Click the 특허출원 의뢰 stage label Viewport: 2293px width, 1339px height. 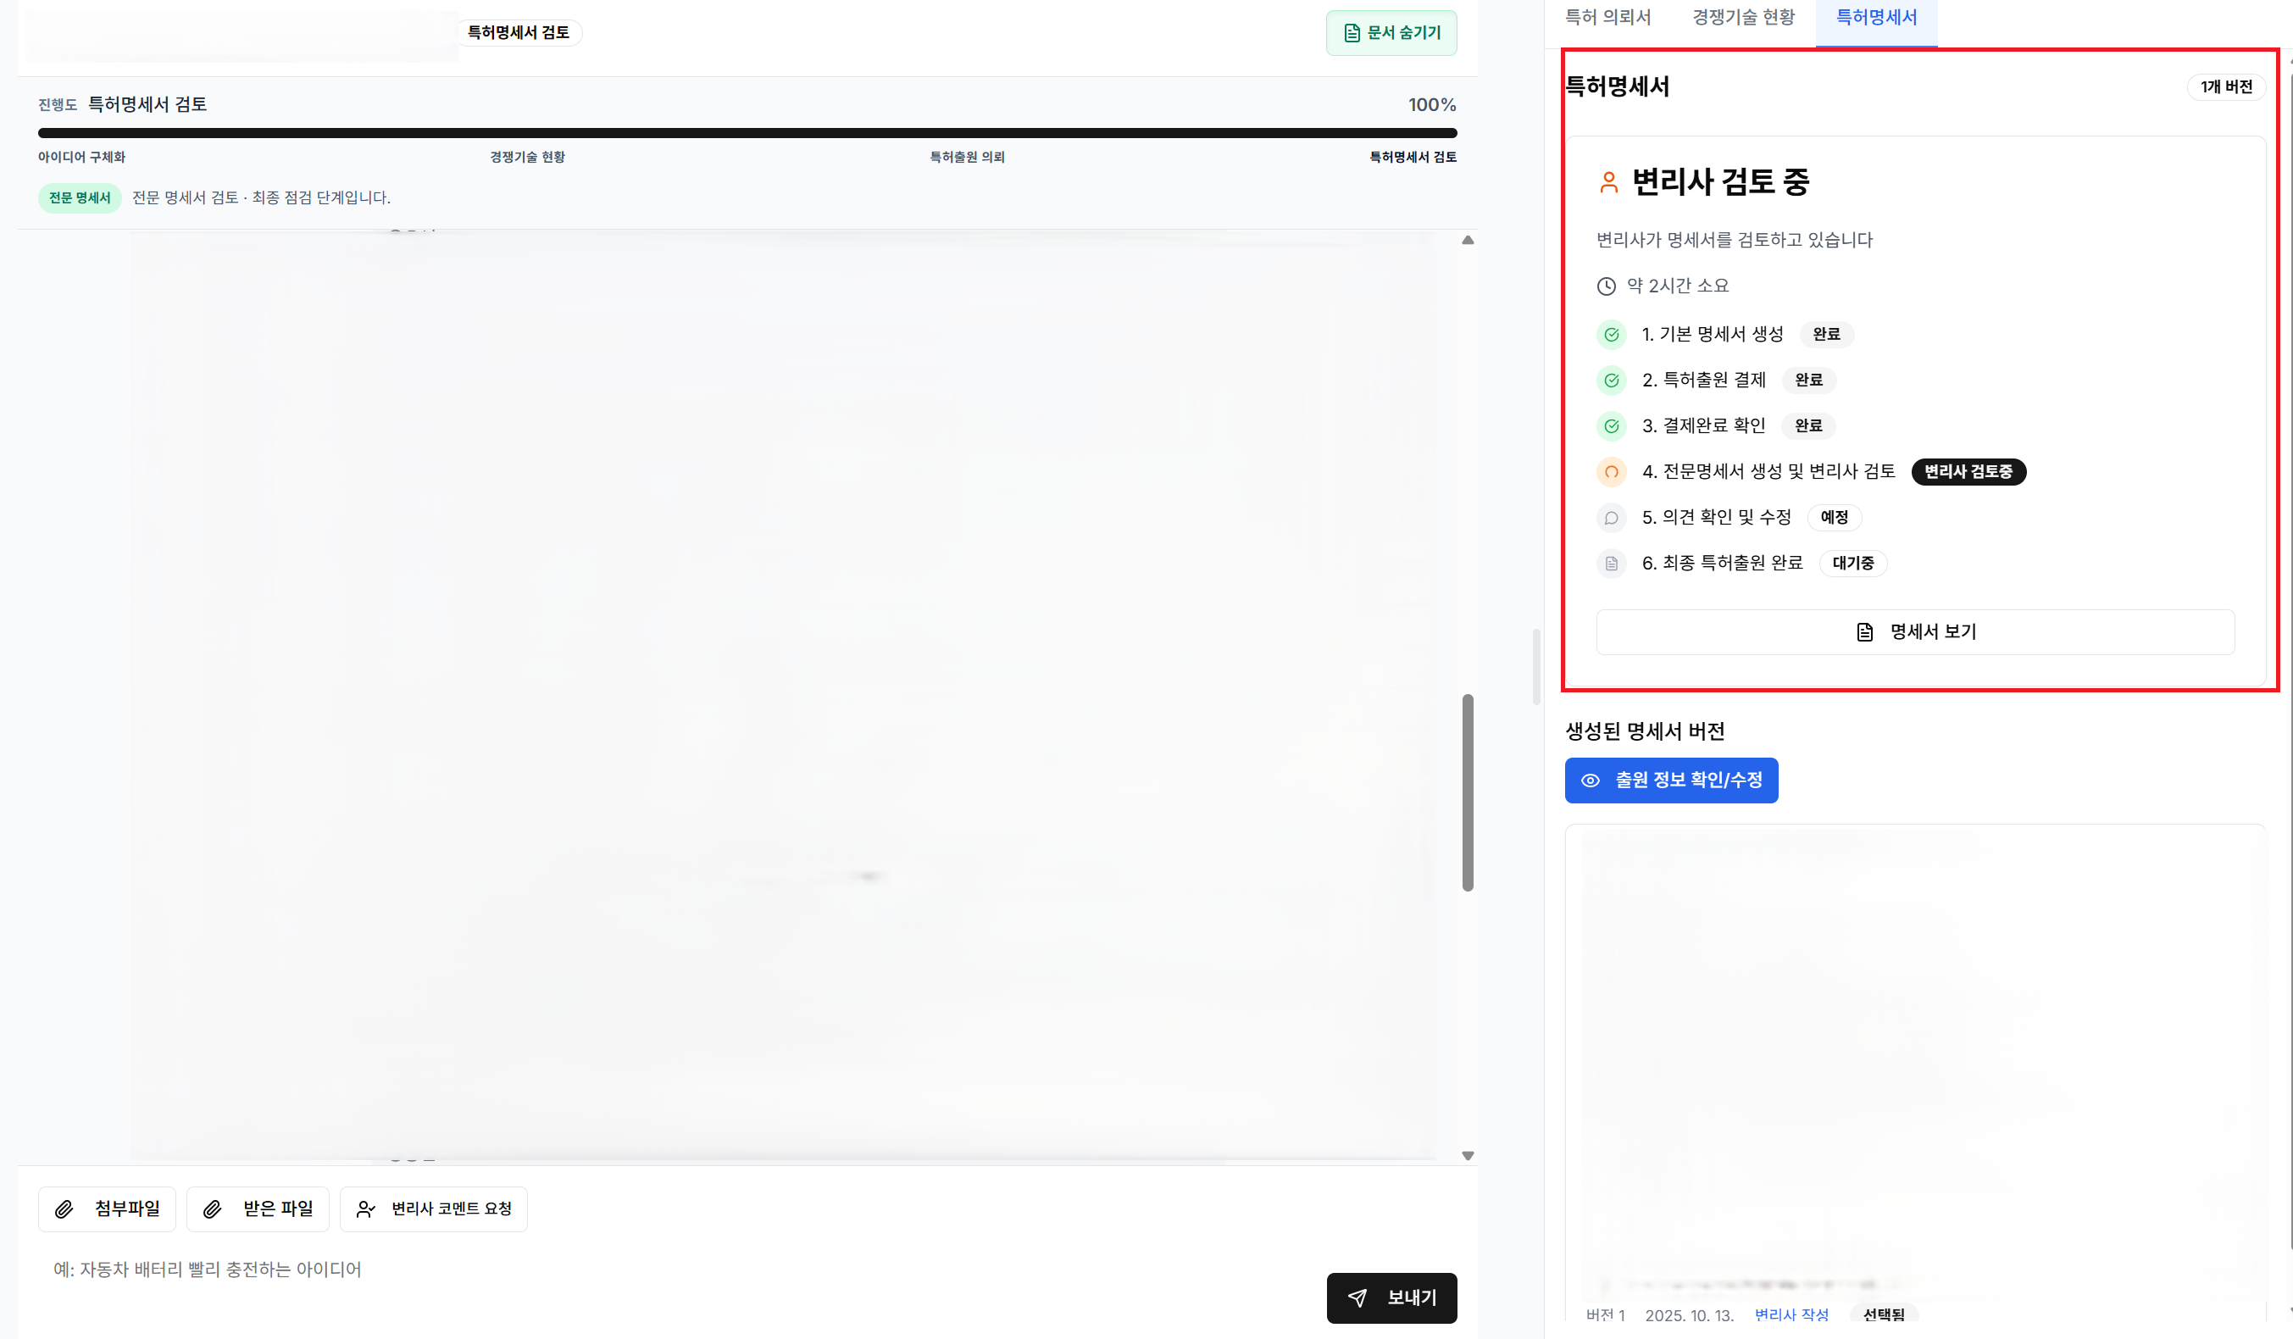(x=966, y=157)
